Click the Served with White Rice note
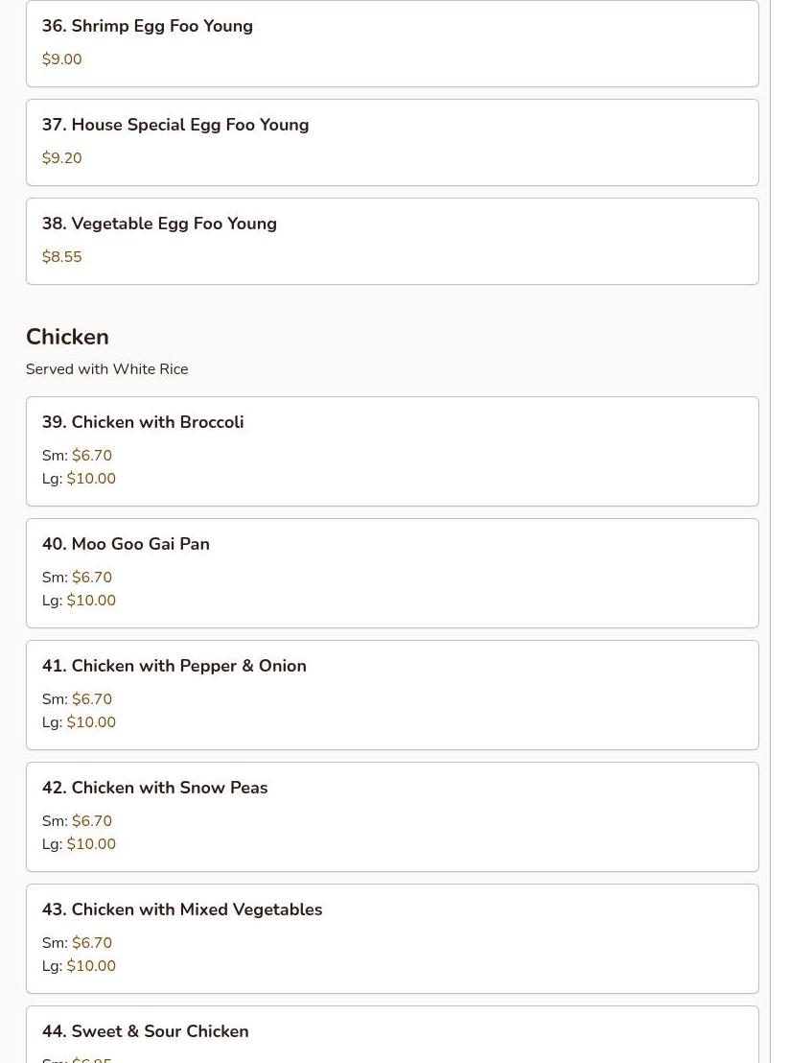 [106, 369]
